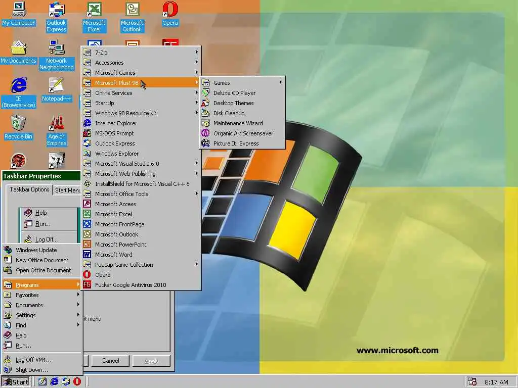This screenshot has height=388, width=518.
Task: Expand the Accessories submenu
Action: (x=142, y=63)
